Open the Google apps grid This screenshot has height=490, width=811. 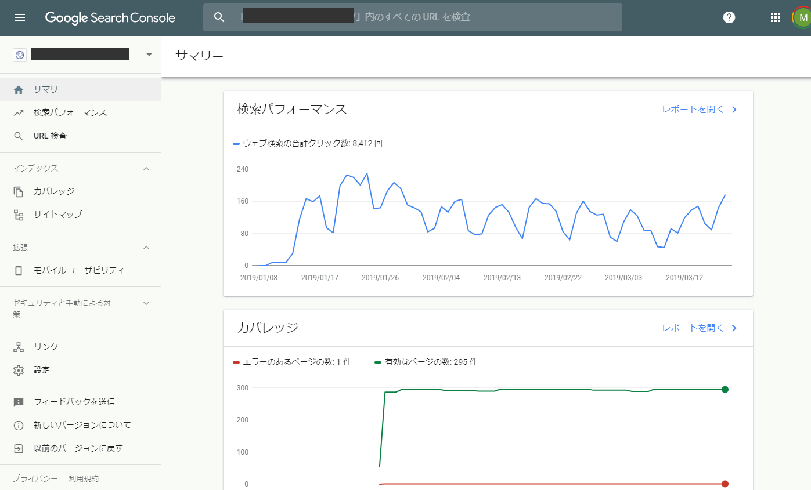[776, 17]
